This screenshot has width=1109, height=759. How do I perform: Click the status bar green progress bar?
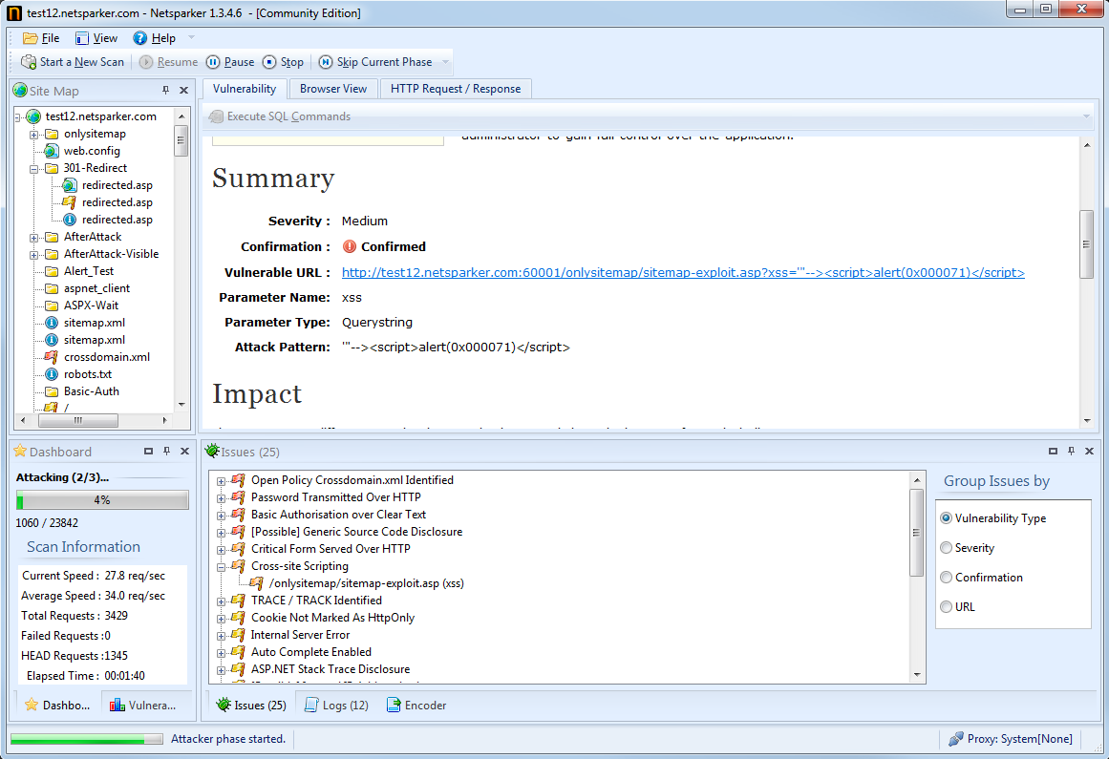tap(86, 739)
